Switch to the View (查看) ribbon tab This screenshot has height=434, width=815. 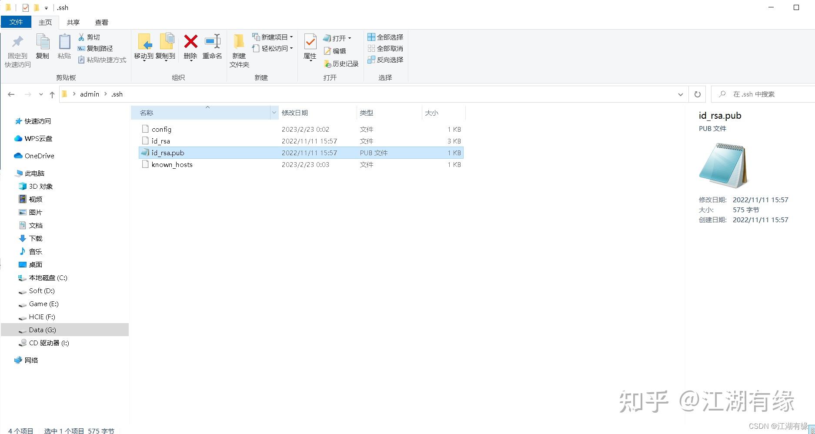coord(101,22)
